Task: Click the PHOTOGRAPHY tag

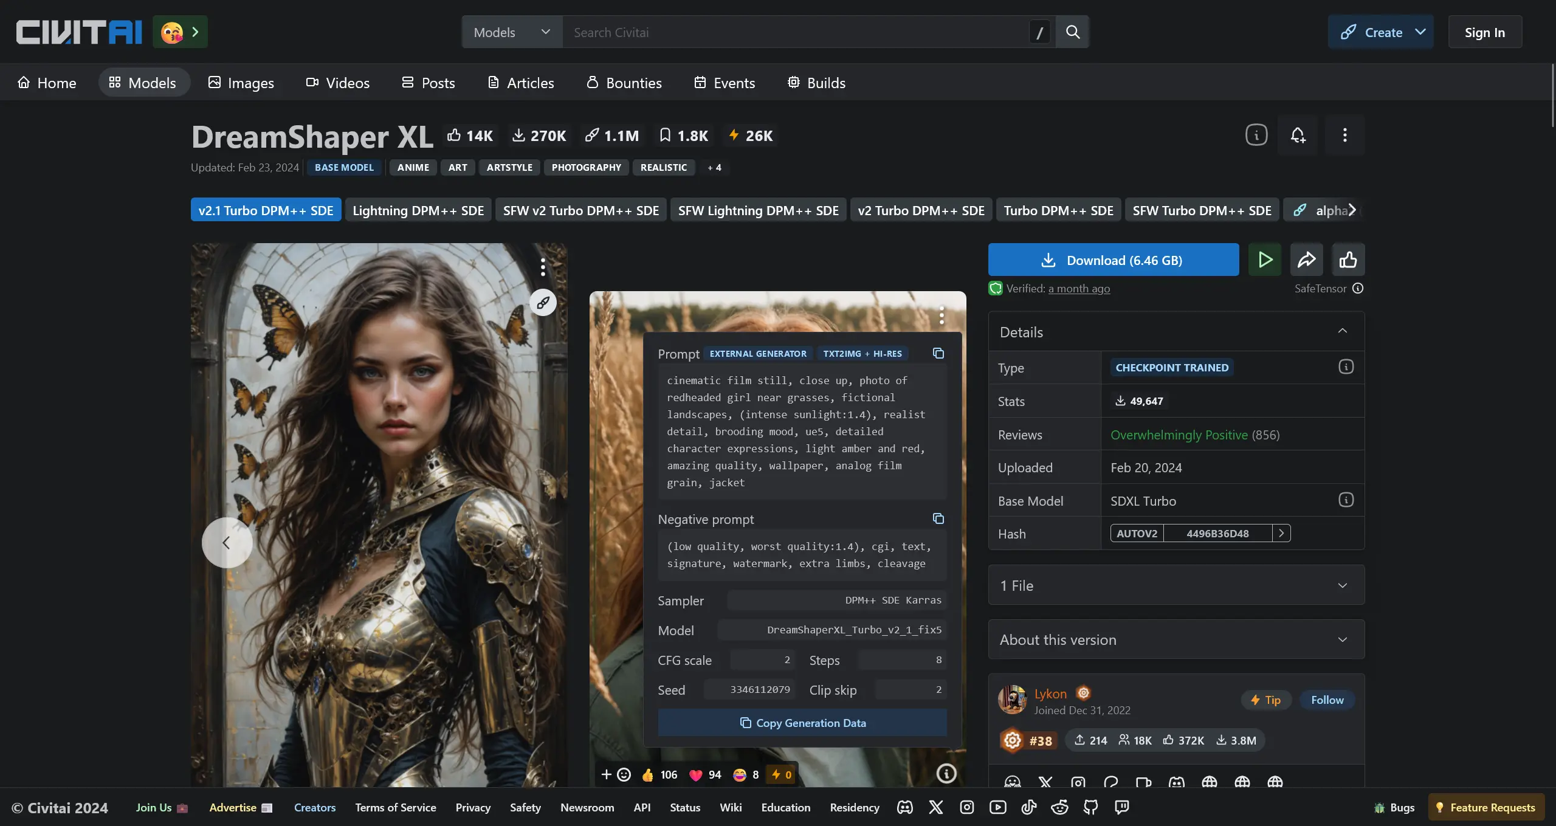Action: [586, 168]
